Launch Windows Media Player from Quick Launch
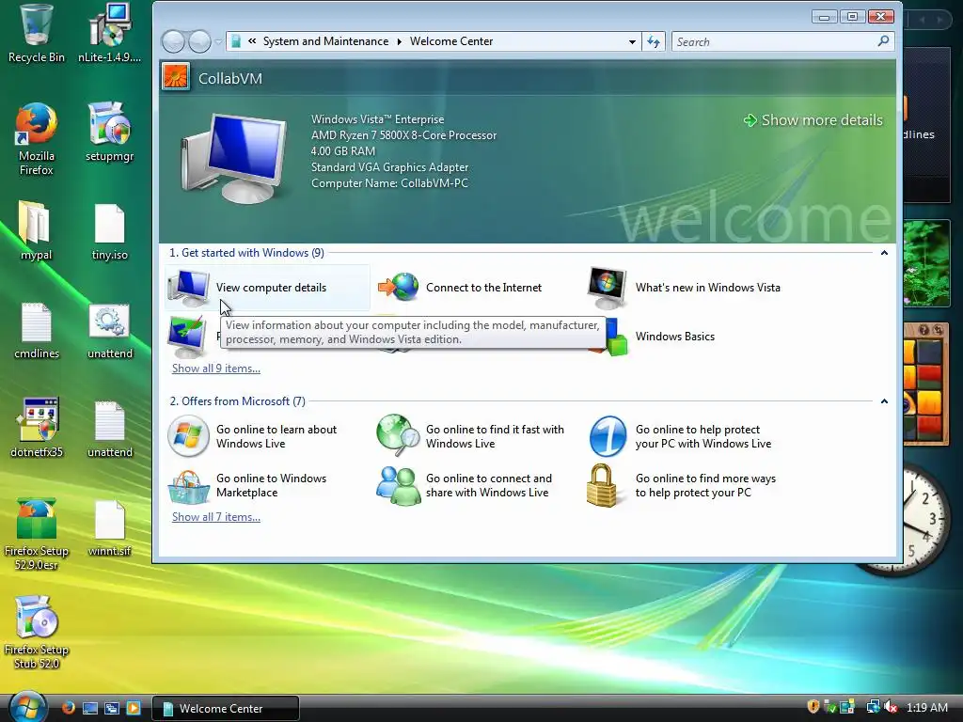Image resolution: width=963 pixels, height=722 pixels. tap(134, 708)
